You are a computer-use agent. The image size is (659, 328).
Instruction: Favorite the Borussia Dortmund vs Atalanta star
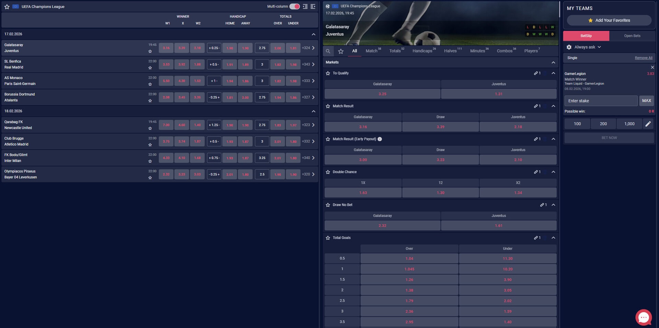150,101
